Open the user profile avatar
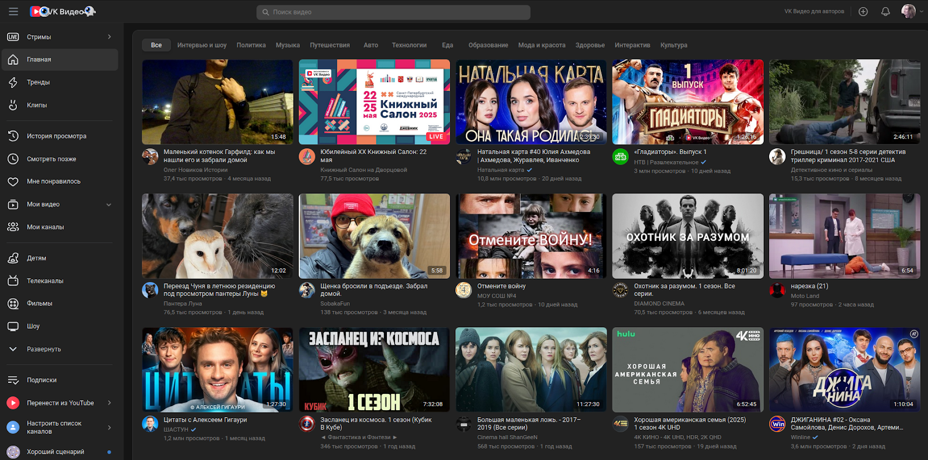 point(908,12)
